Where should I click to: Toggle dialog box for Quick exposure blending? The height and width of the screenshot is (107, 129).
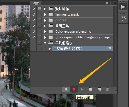point(39,32)
